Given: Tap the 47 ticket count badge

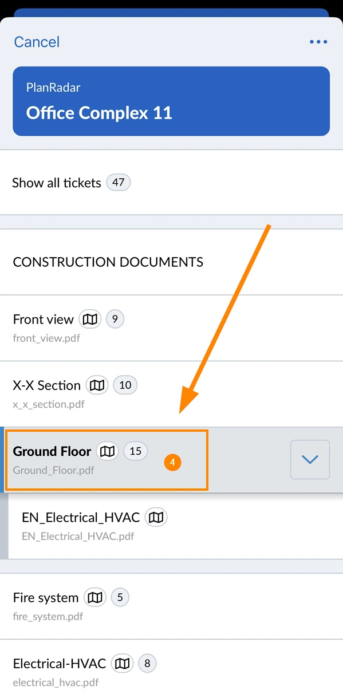Looking at the screenshot, I should 119,183.
